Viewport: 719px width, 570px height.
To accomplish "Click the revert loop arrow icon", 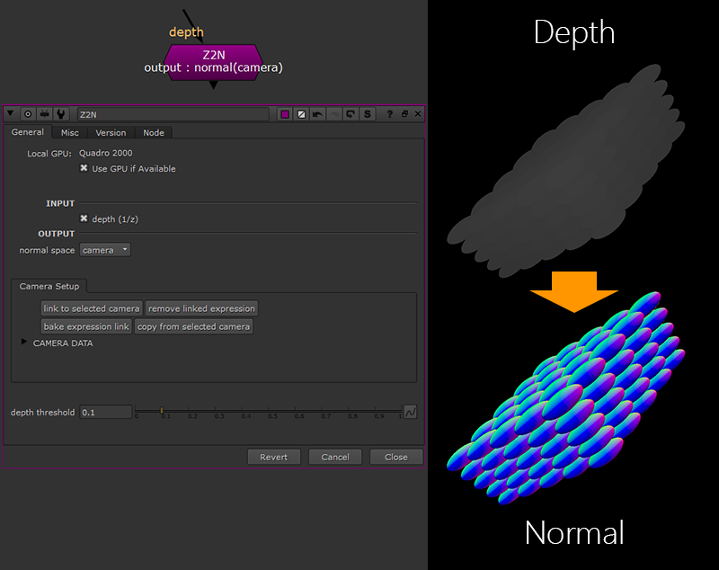I will (350, 114).
